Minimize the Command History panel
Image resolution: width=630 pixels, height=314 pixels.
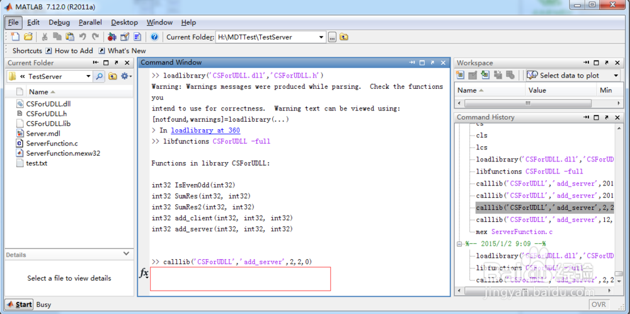[587, 117]
